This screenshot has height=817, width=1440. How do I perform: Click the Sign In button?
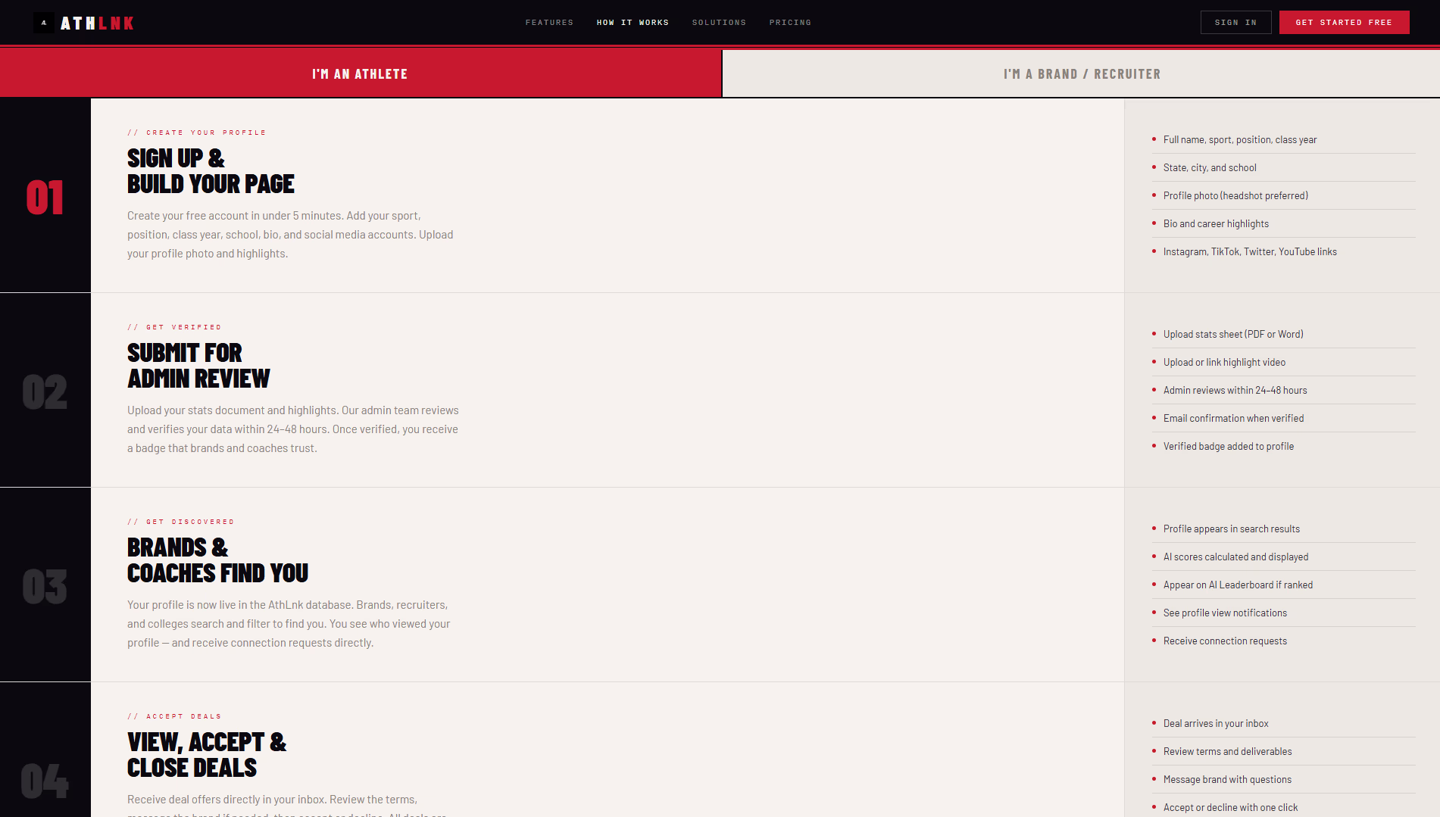(1235, 23)
